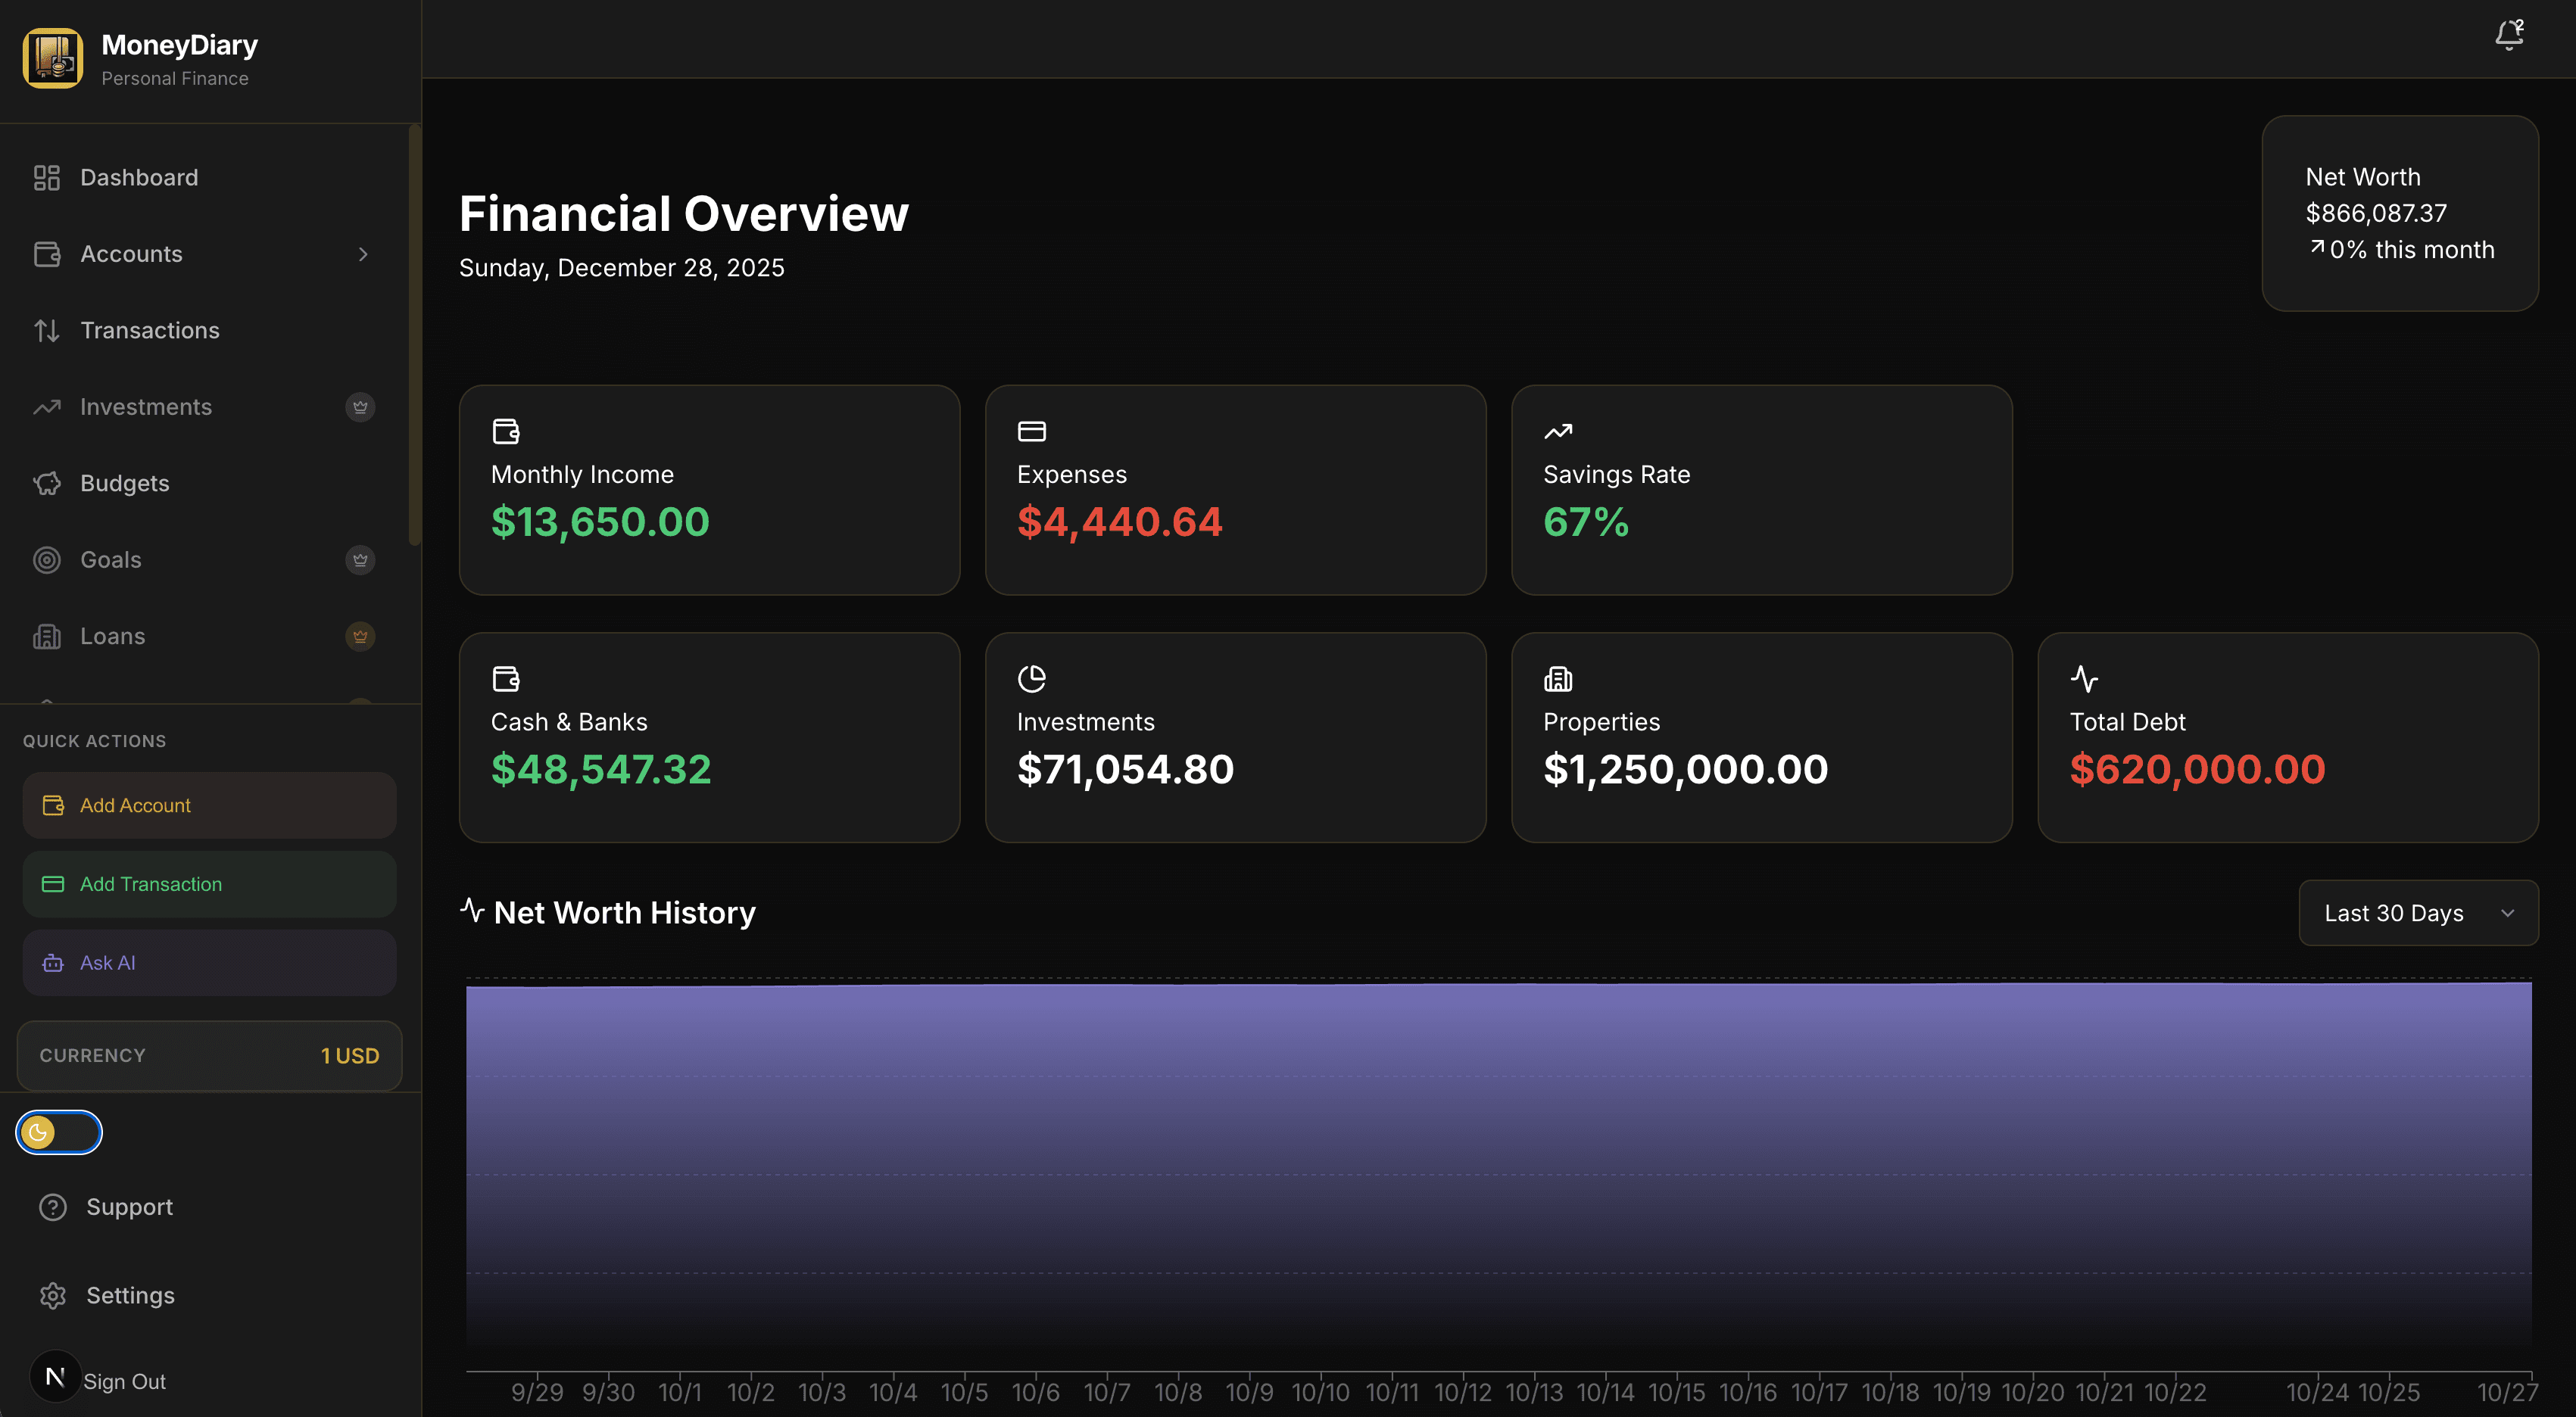Click the Total Debt pulse icon
This screenshot has width=2576, height=1417.
2084,679
